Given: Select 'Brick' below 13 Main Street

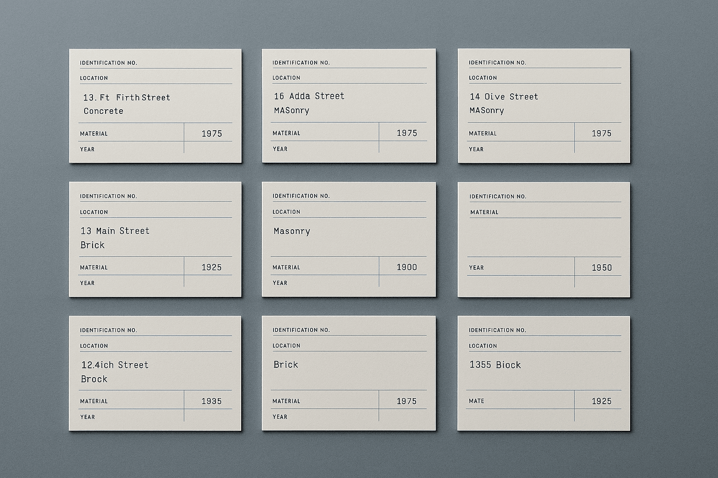Looking at the screenshot, I should tap(93, 245).
